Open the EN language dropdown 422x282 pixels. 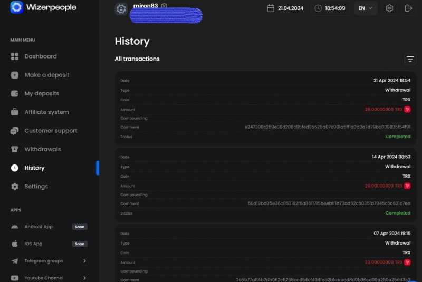[x=365, y=8]
